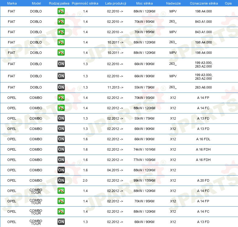Screen dimensions: 238x227
Task: Select A 14 FP code in Opel COMBO row
Action: point(203,98)
